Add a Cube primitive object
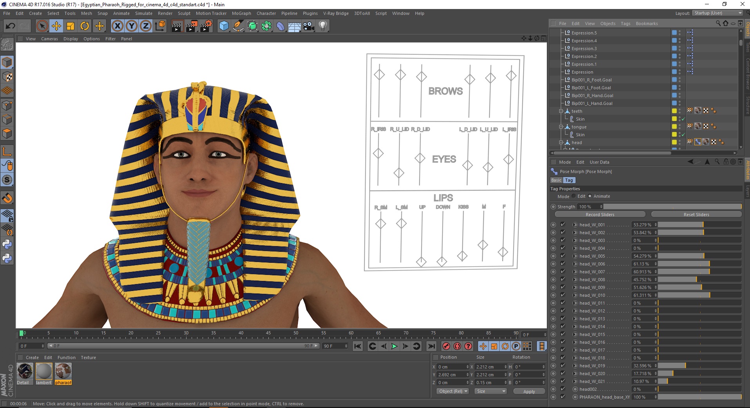 [224, 26]
